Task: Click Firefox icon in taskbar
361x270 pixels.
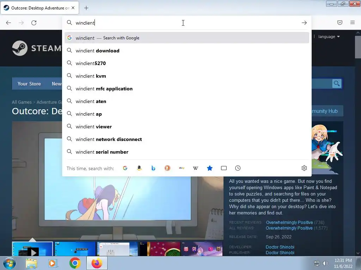Action: [97, 263]
